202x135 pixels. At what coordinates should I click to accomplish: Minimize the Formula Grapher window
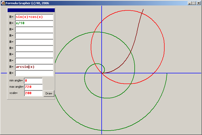point(190,3)
